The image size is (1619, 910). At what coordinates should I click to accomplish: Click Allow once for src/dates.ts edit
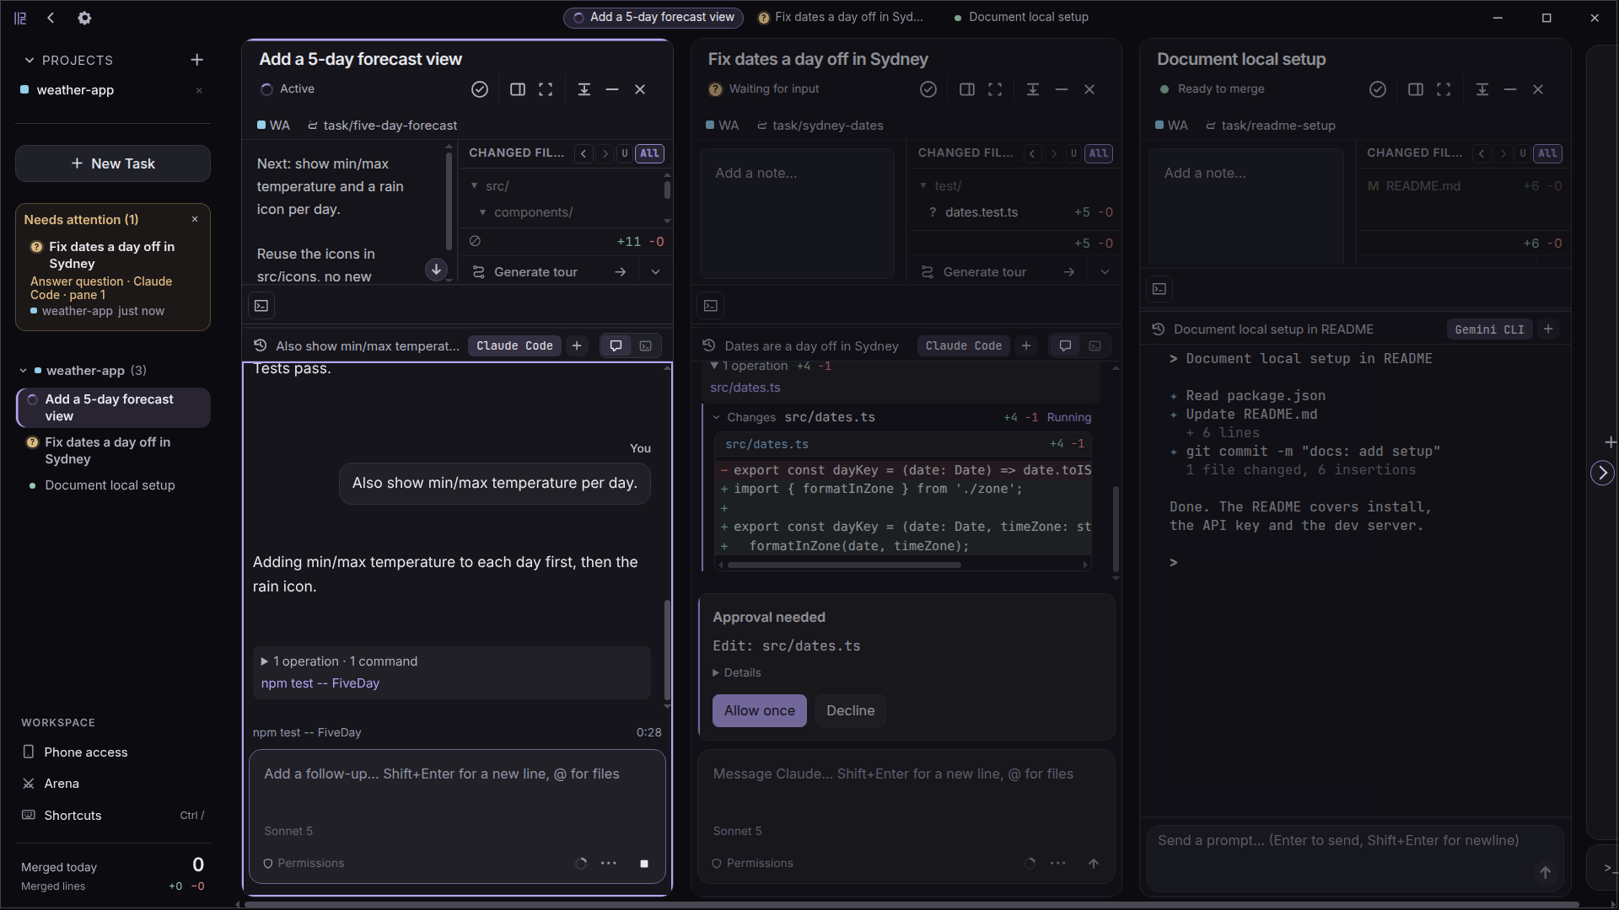(759, 710)
